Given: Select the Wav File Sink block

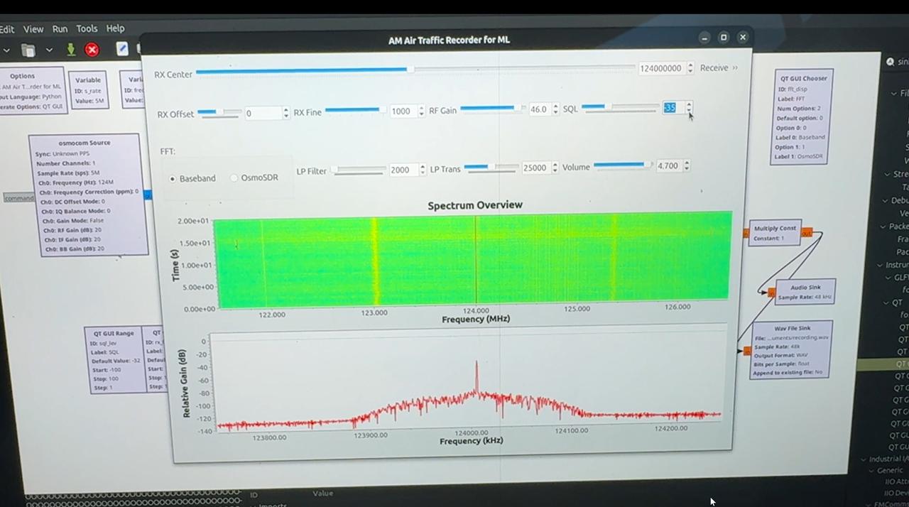Looking at the screenshot, I should (x=791, y=350).
